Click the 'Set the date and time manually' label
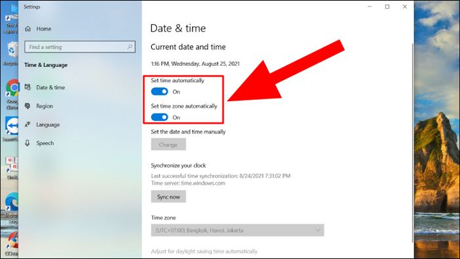460x259 pixels. pos(188,131)
